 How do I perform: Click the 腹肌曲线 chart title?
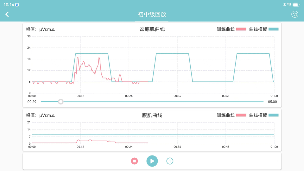click(x=152, y=115)
